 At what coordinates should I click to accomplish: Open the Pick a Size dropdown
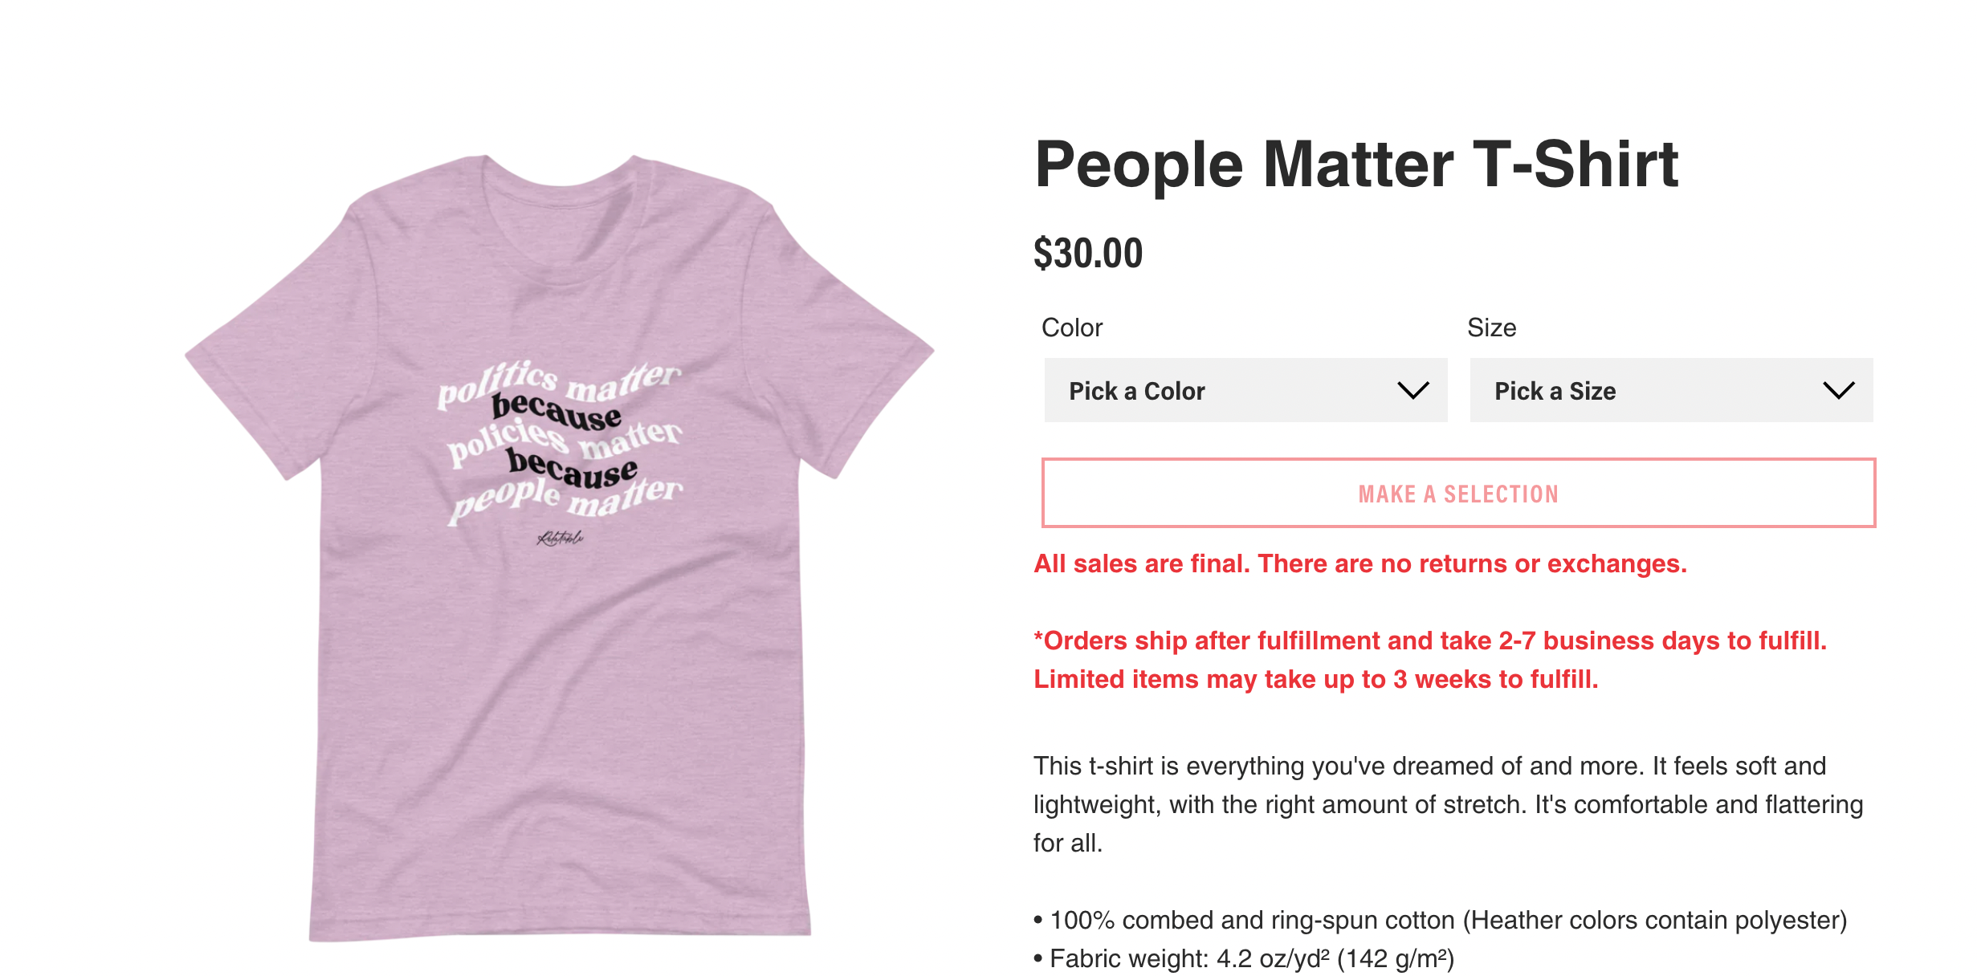pyautogui.click(x=1671, y=390)
